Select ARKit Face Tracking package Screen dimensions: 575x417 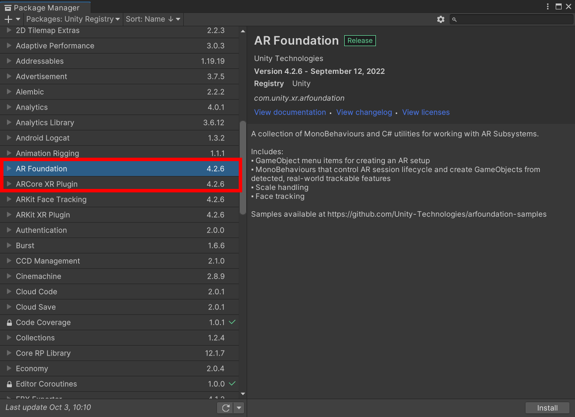(119, 199)
